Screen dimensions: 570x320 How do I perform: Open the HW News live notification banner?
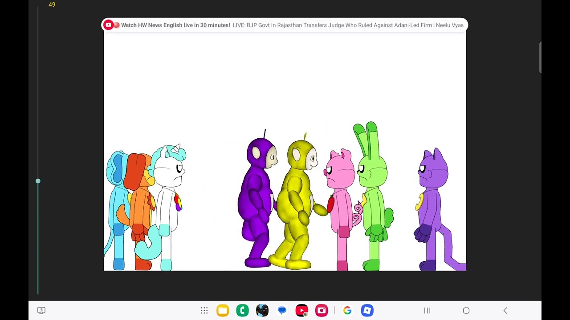(285, 25)
